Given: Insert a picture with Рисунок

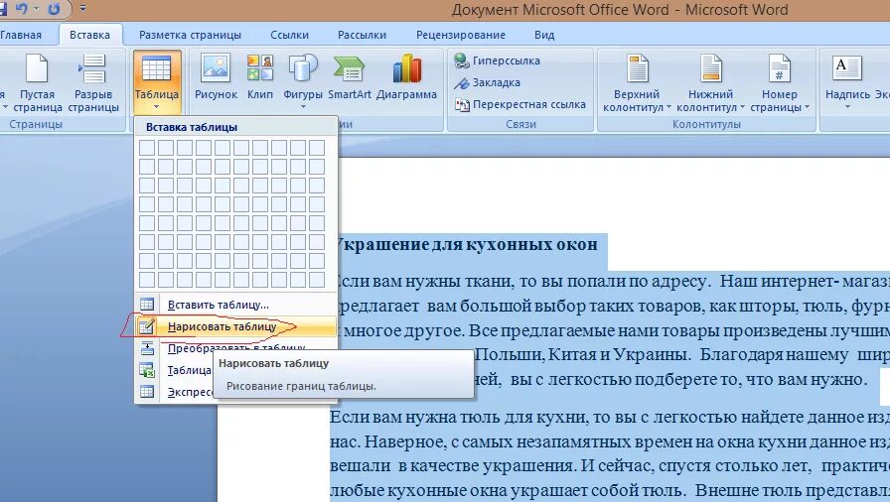Looking at the screenshot, I should click(216, 77).
